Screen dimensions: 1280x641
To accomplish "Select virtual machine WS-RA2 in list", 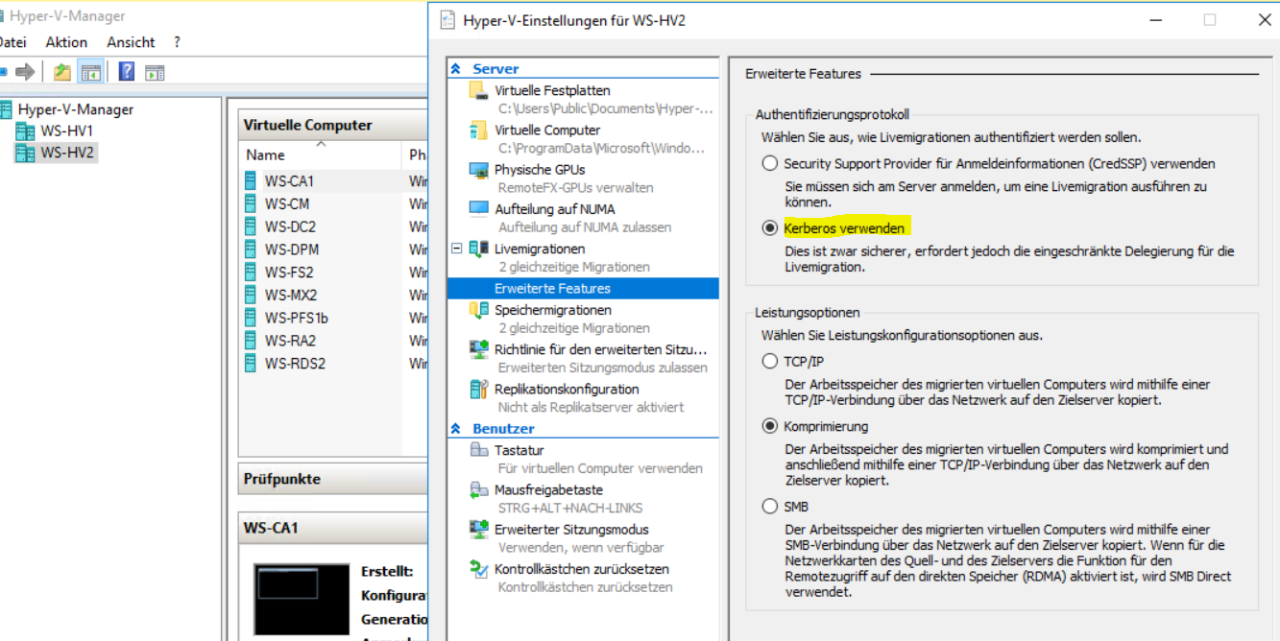I will (x=290, y=341).
